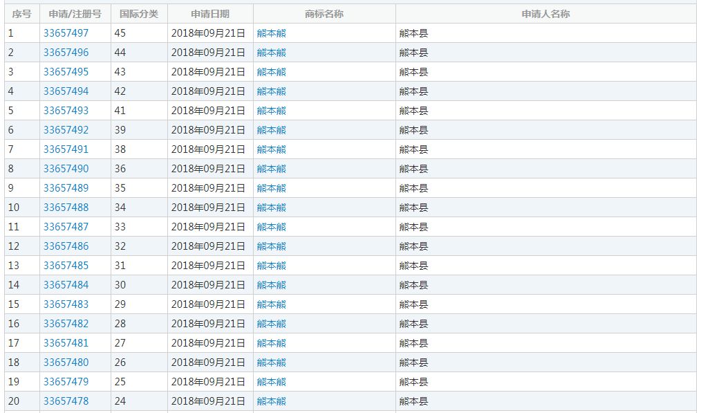Open application number 33657490

coord(66,169)
